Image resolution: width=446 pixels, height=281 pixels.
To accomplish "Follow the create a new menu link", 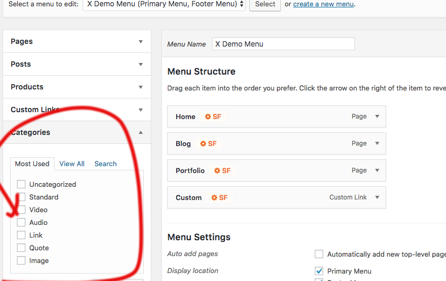I will 323,4.
